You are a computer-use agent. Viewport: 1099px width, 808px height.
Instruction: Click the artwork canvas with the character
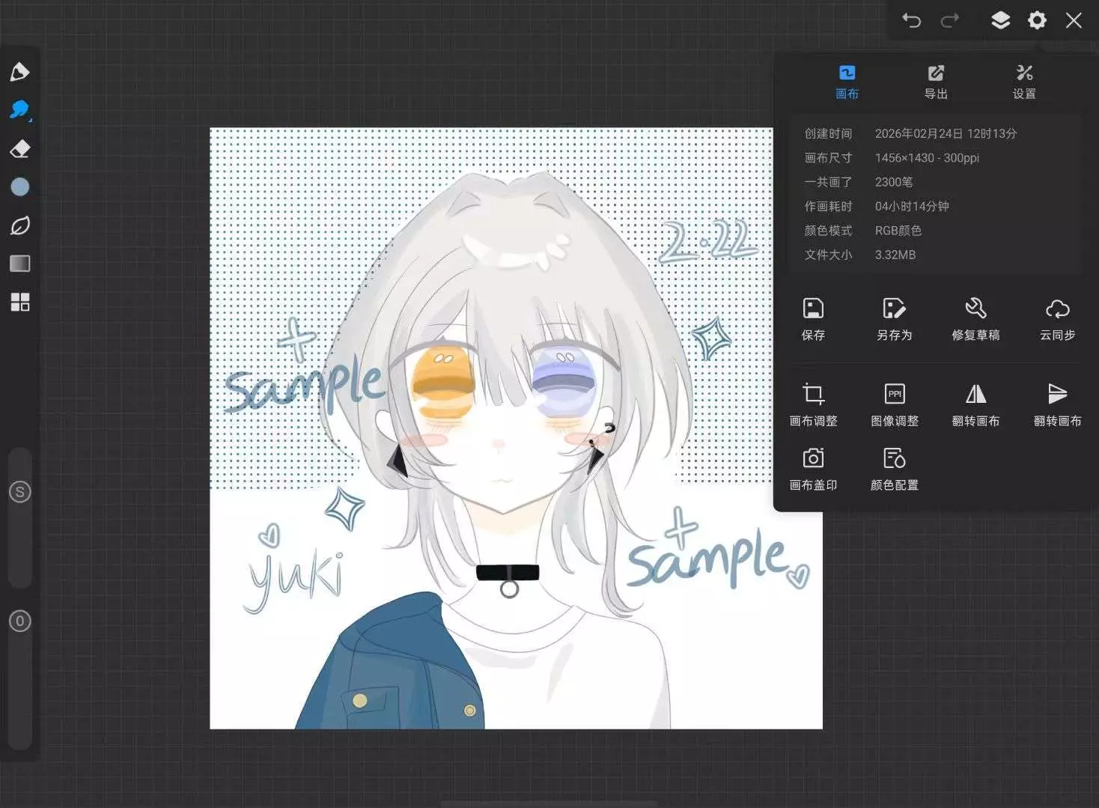click(516, 428)
